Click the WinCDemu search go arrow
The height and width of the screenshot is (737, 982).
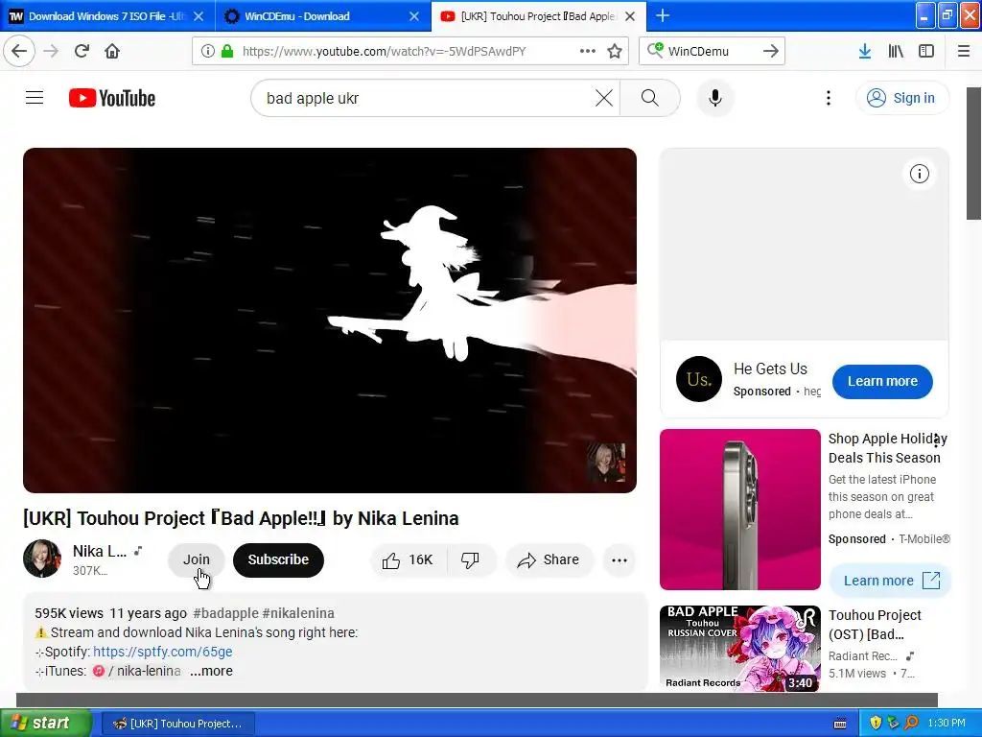pos(771,51)
